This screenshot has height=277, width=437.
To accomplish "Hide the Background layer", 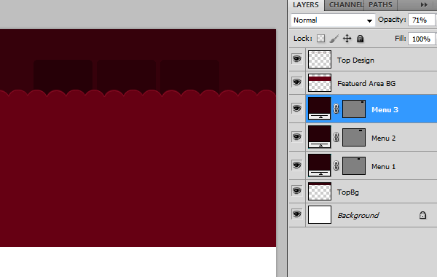I will pyautogui.click(x=297, y=214).
